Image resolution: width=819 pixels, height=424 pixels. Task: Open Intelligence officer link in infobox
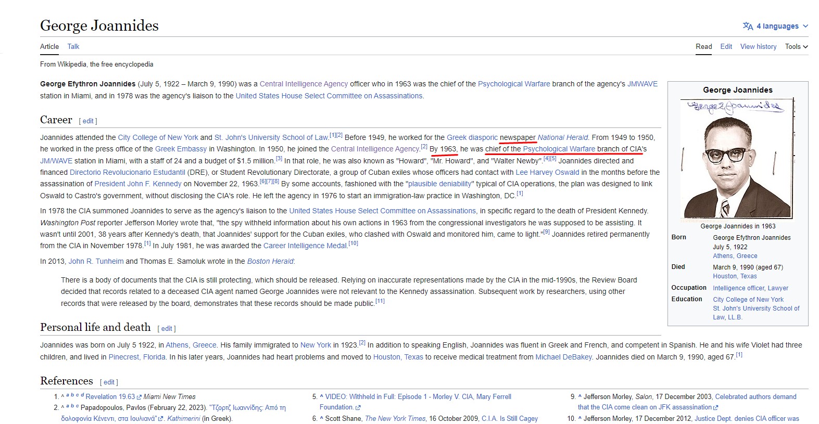(x=738, y=288)
